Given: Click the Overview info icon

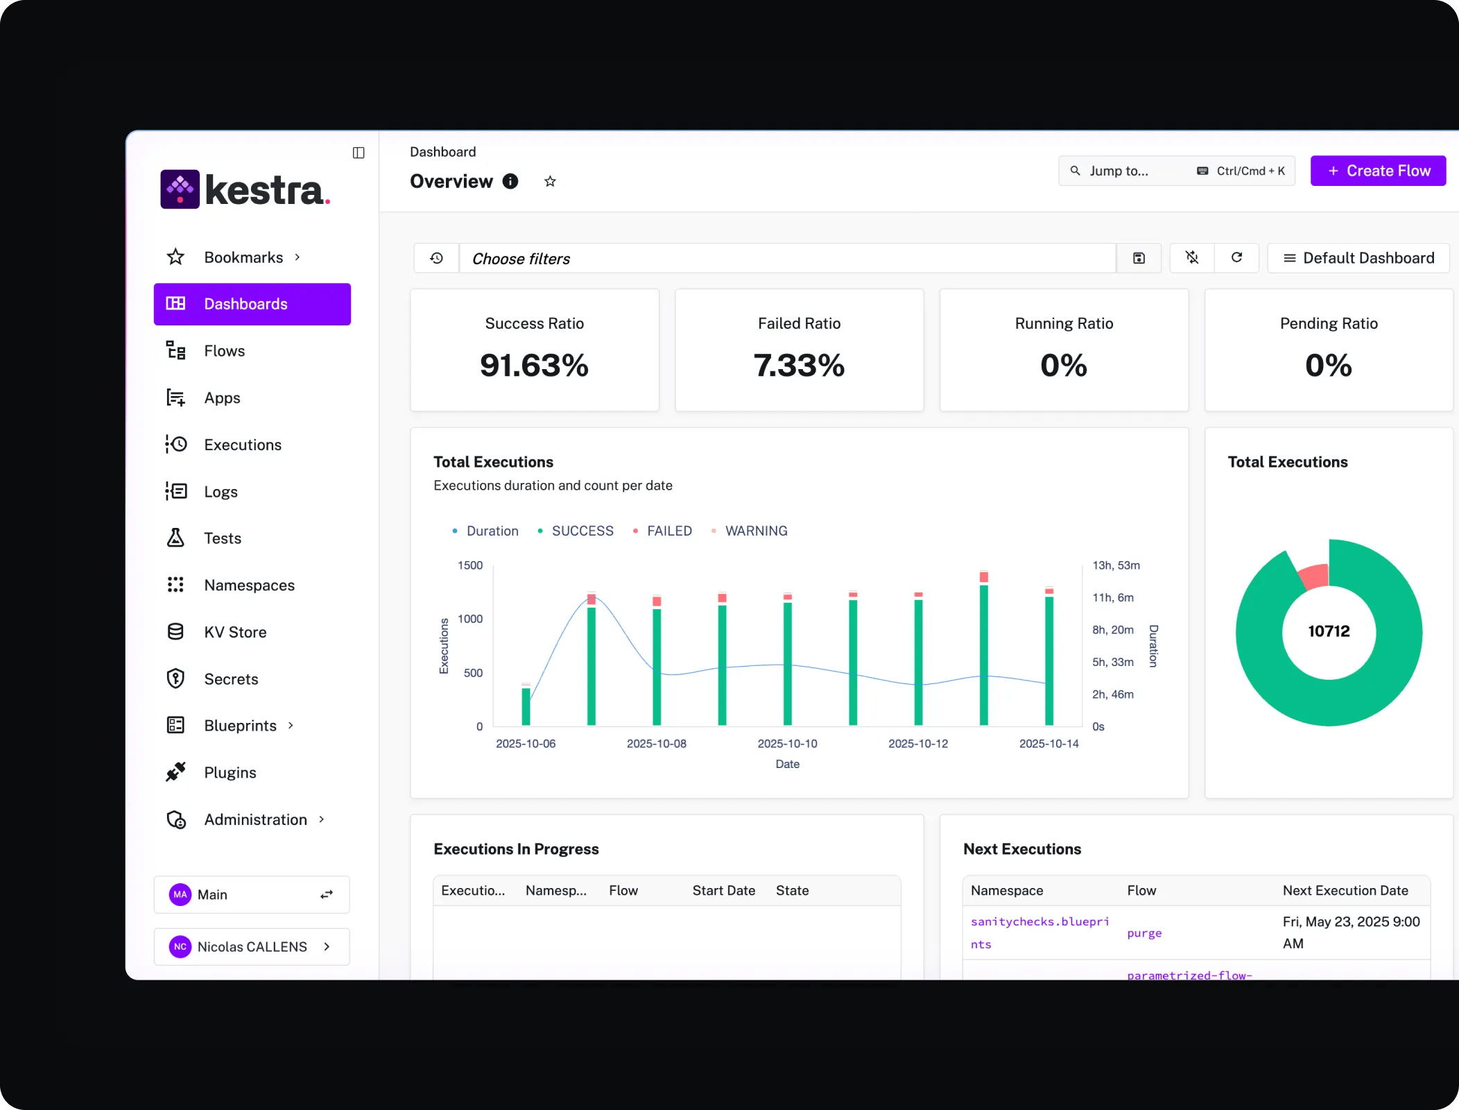Looking at the screenshot, I should coord(510,181).
